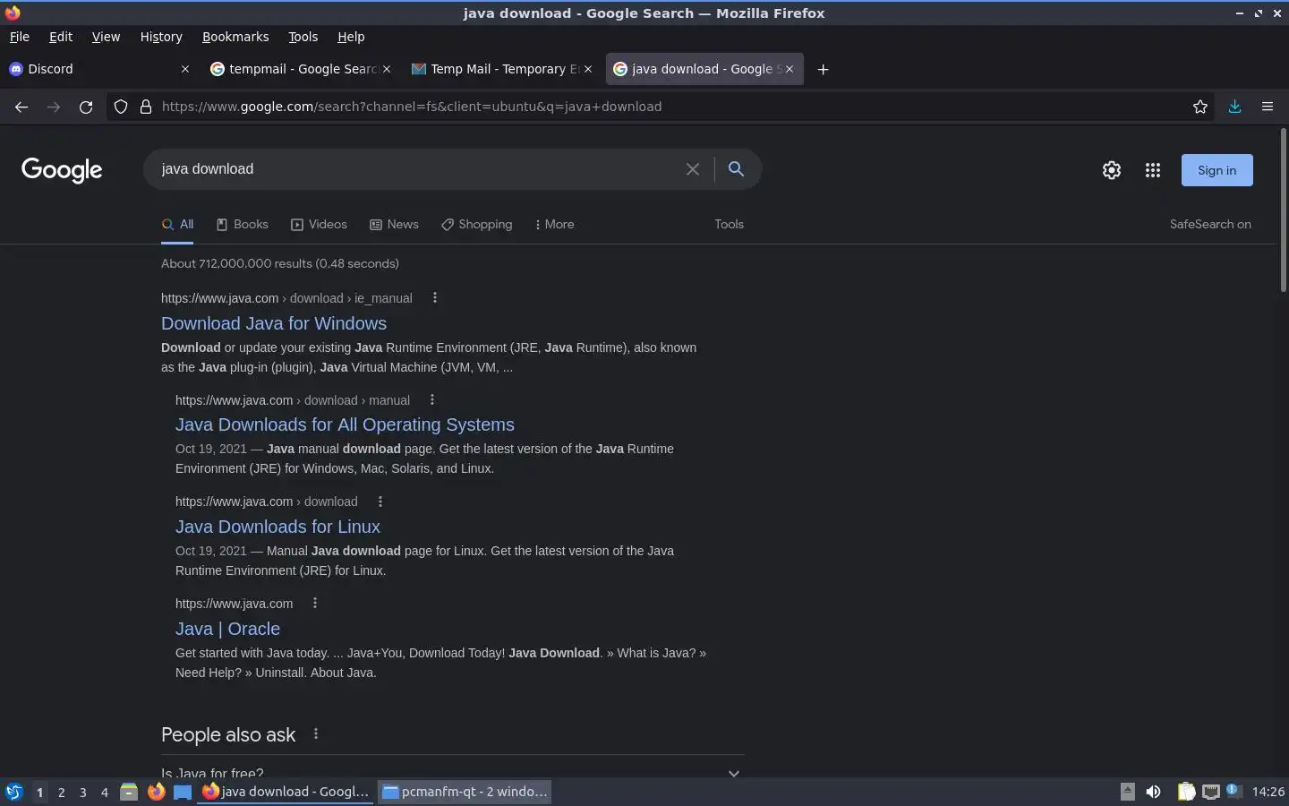Clear the Google search box text
Screen dimensions: 1289x806
692,169
